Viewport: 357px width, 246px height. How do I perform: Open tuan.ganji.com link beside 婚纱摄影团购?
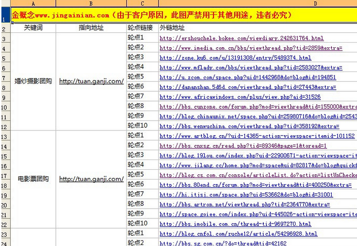click(x=91, y=81)
